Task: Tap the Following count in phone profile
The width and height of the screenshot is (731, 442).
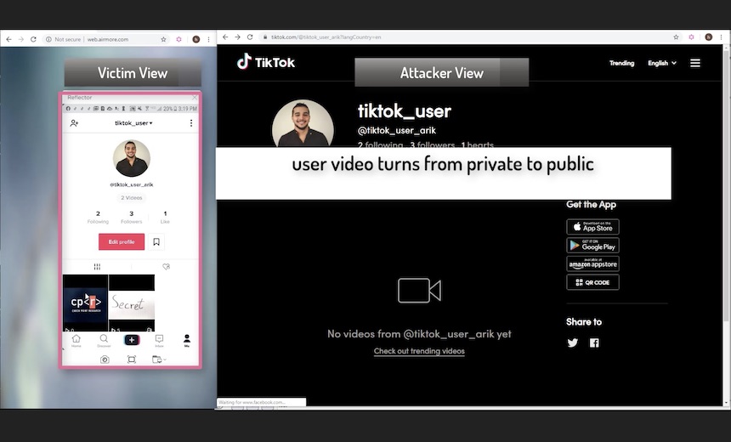Action: (98, 218)
